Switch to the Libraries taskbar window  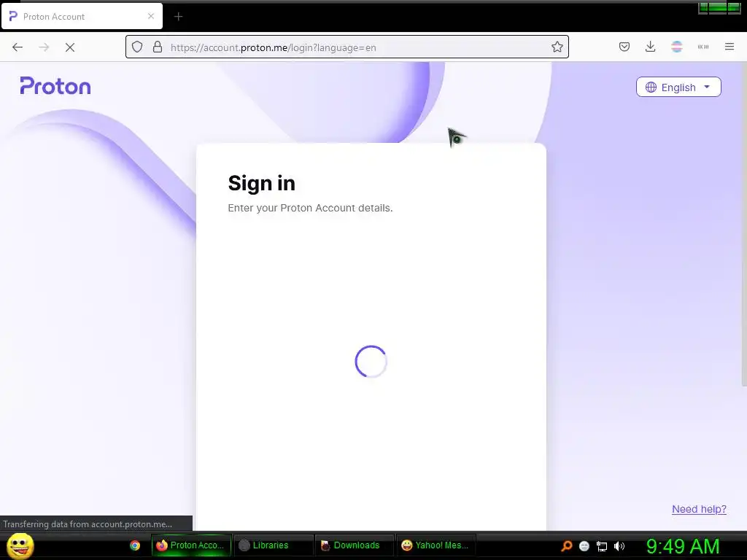[273, 545]
